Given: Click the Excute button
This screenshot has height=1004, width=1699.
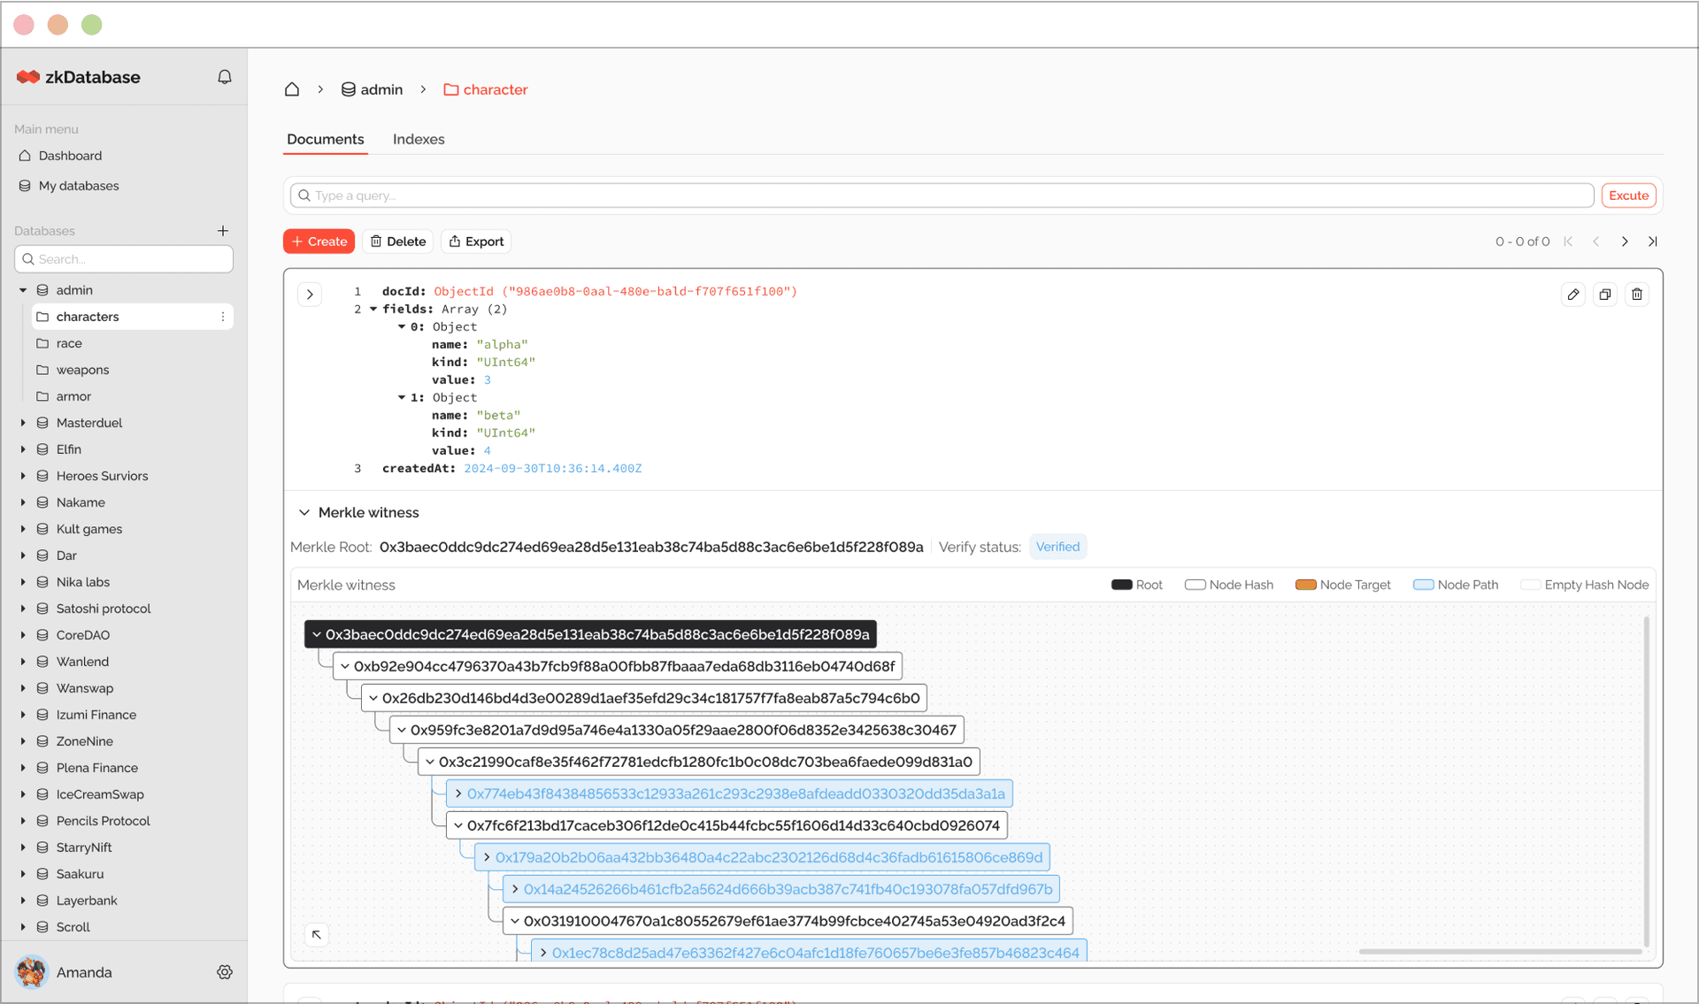Looking at the screenshot, I should [1628, 195].
